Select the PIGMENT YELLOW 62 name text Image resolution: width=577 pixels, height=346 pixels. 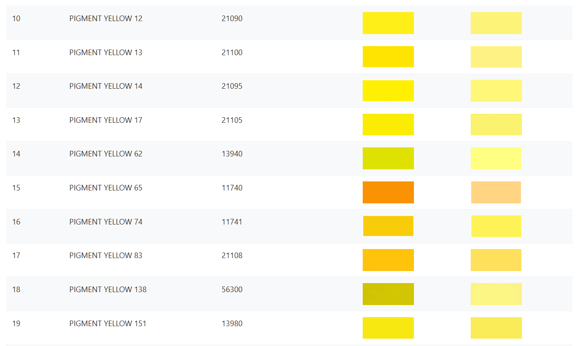(x=106, y=154)
